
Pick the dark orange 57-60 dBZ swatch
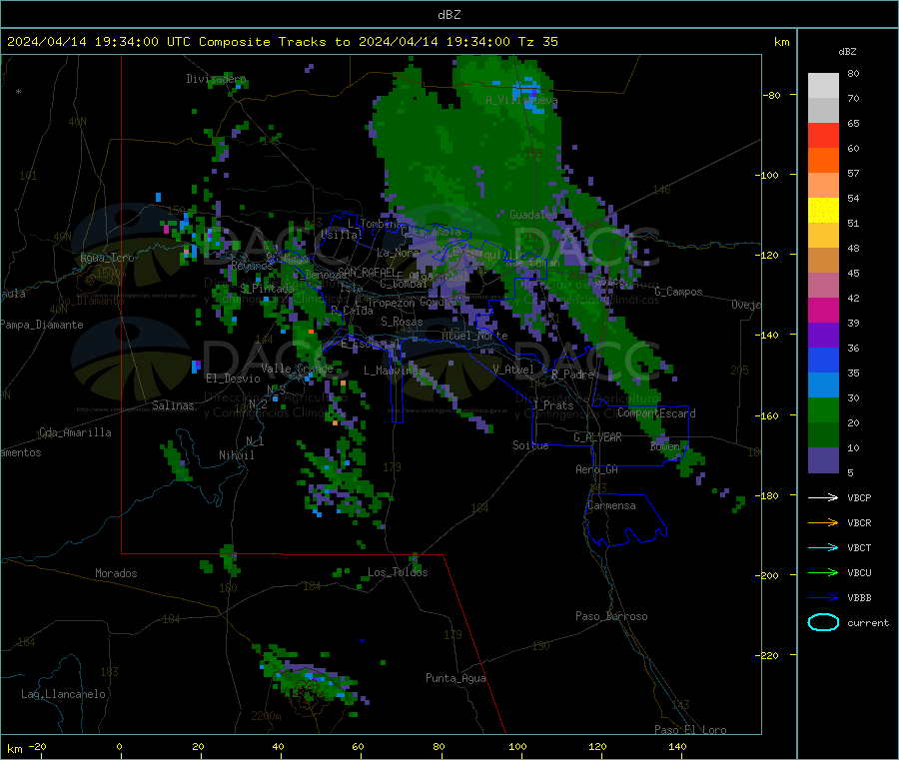(x=823, y=161)
